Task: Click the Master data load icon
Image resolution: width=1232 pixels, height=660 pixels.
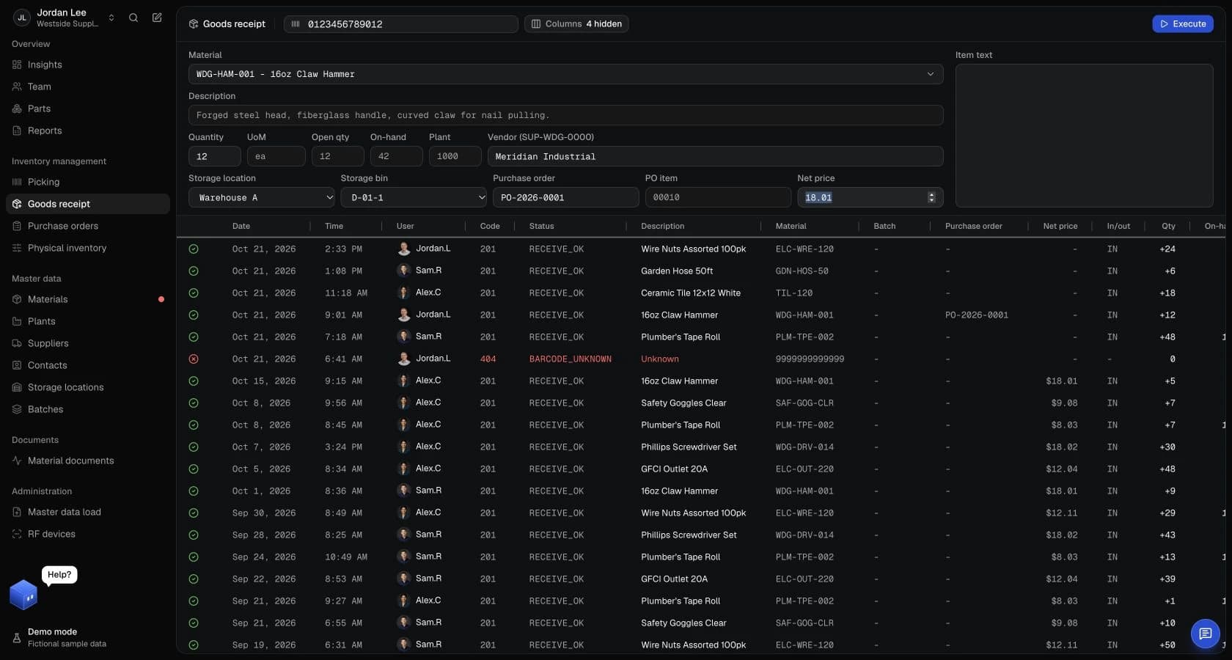Action: coord(17,512)
